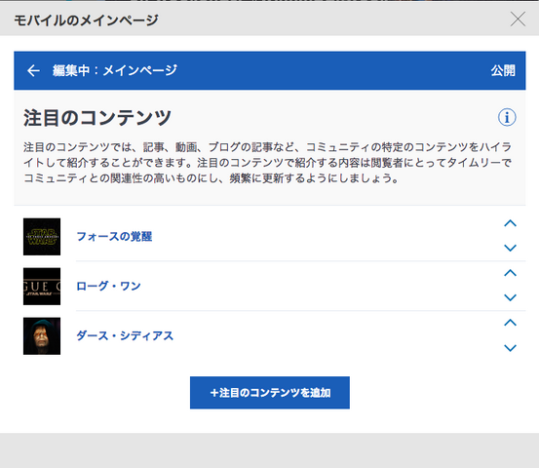Open the ダース・シディアス link
This screenshot has height=468, width=539.
125,335
